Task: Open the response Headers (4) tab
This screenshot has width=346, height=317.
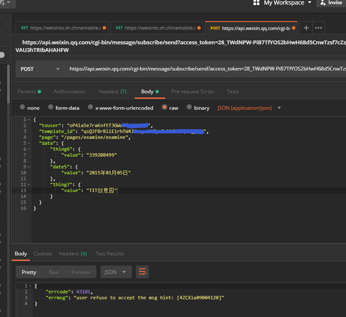Action: coord(73,254)
